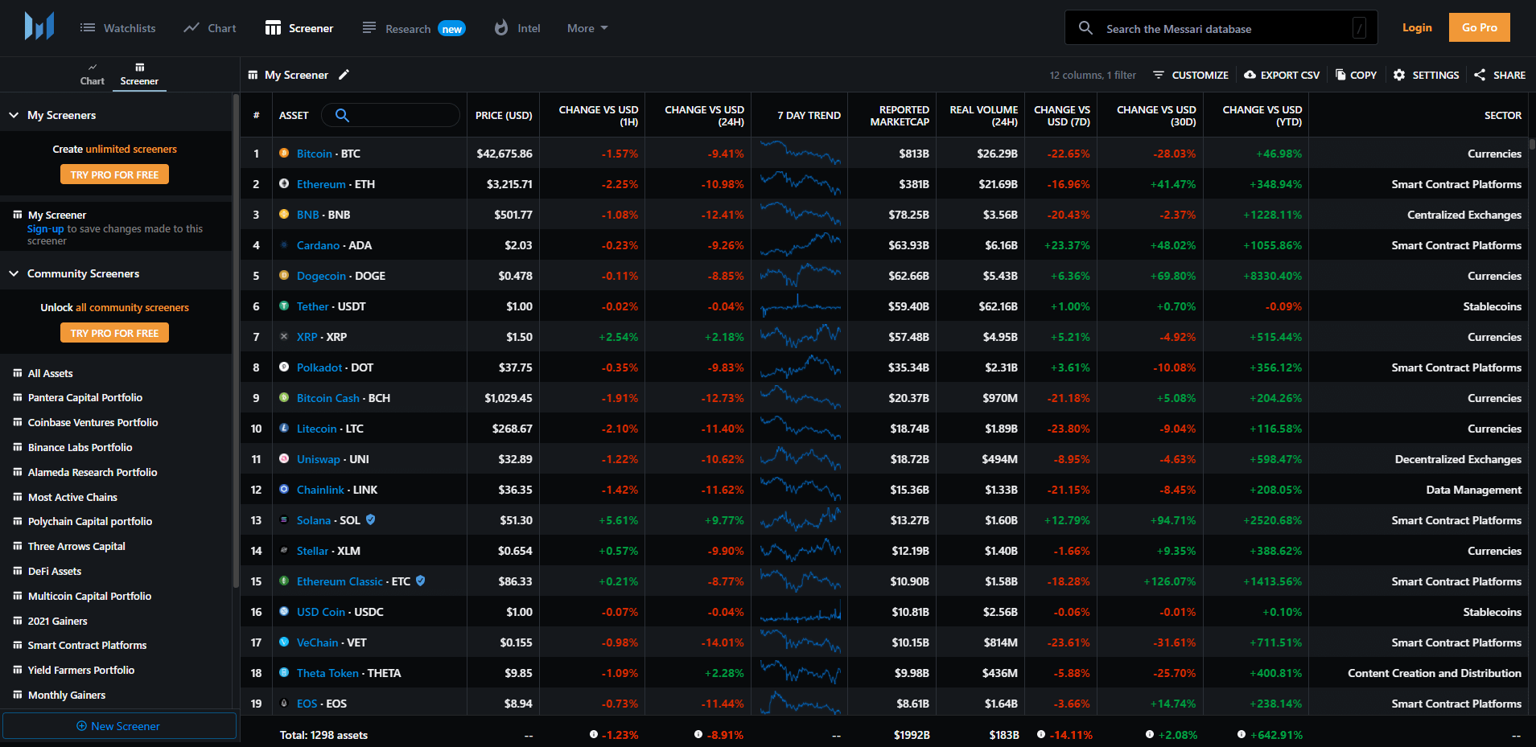1536x747 pixels.
Task: Click the info dot beside the YTD total +642.91%
Action: (x=1242, y=734)
